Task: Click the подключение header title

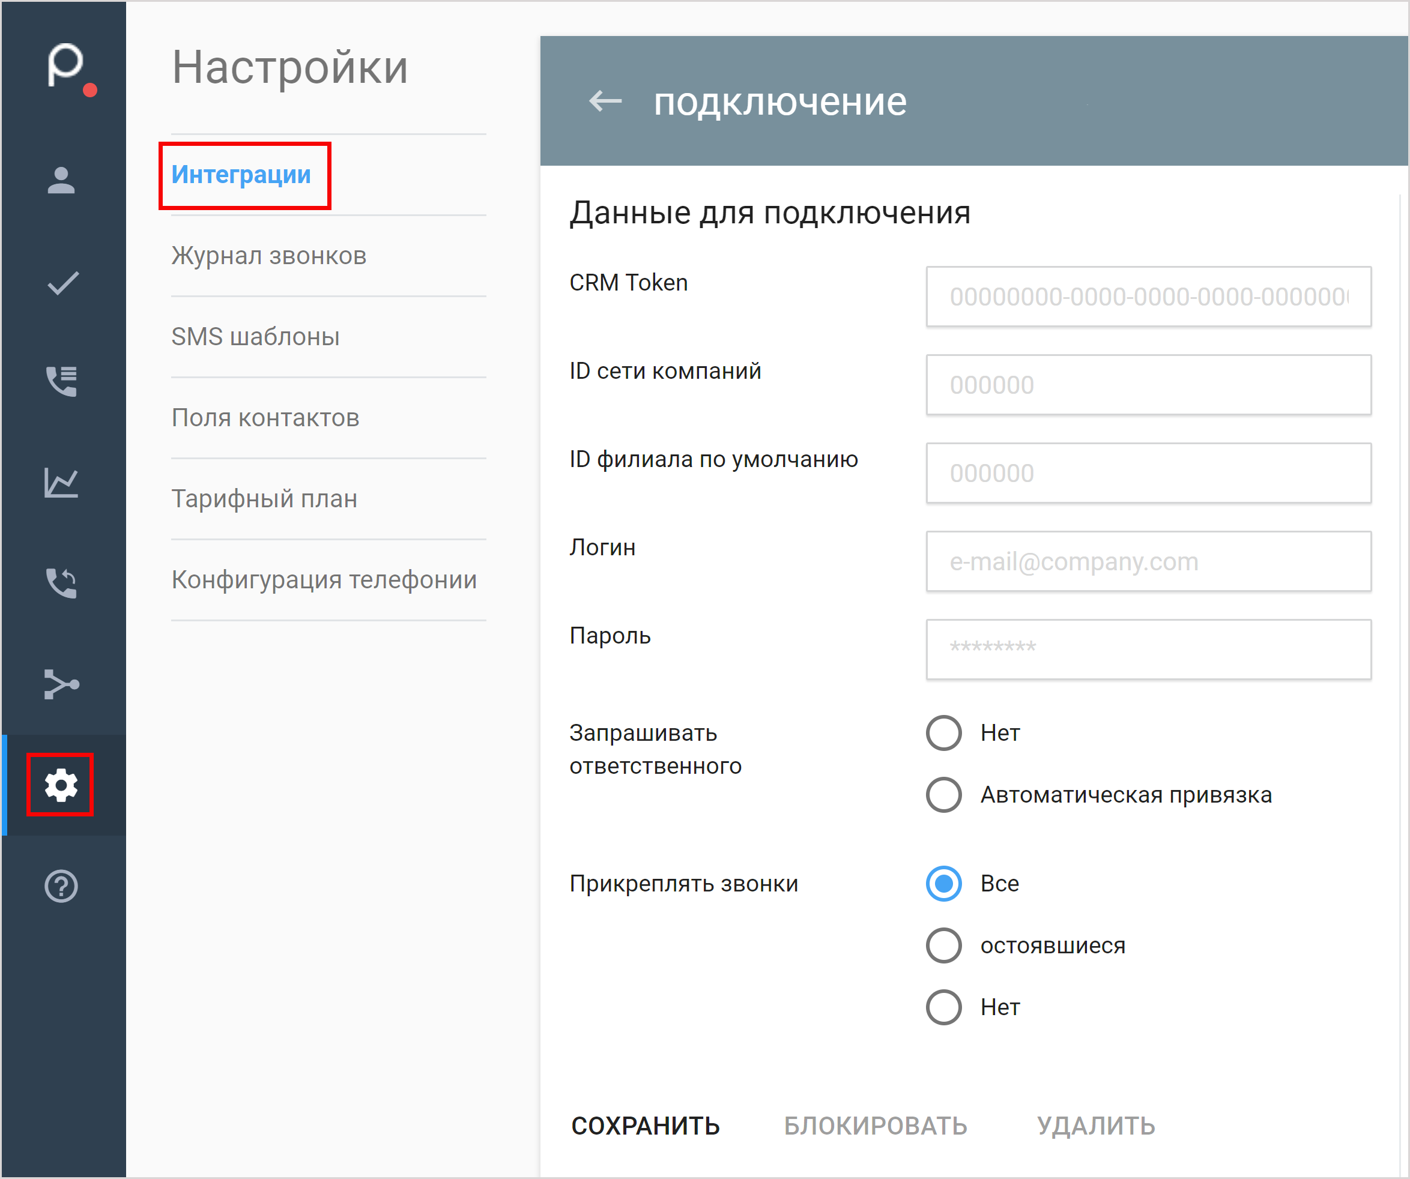Action: coord(780,101)
